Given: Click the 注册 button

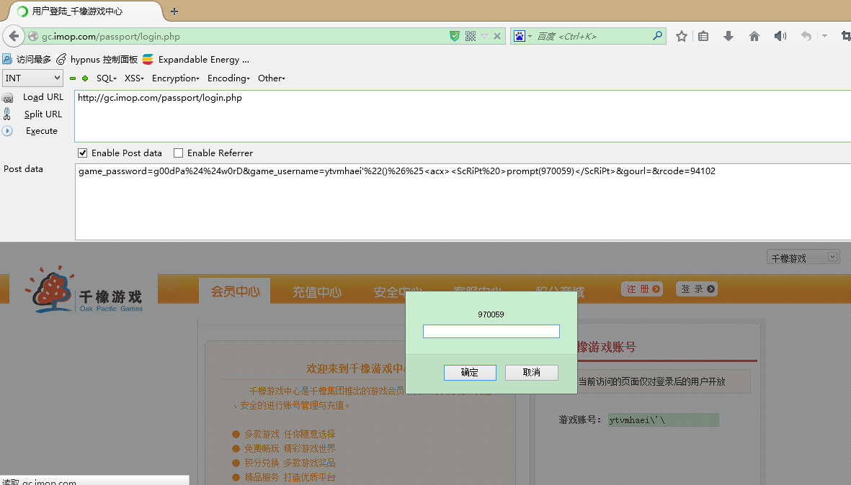Looking at the screenshot, I should (642, 289).
